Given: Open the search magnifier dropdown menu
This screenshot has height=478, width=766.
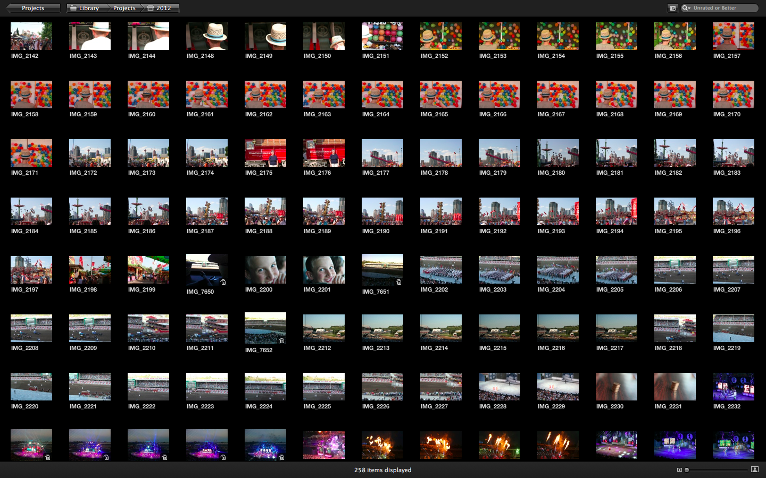Looking at the screenshot, I should tap(687, 8).
